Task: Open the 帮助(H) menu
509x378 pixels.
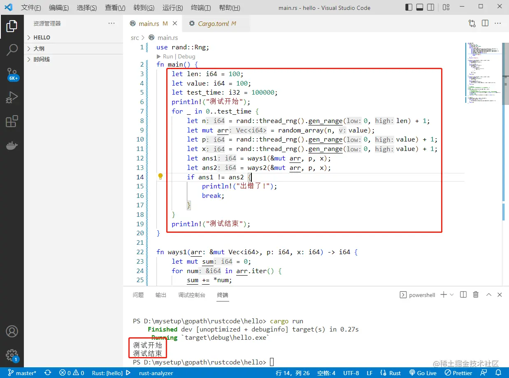Action: 229,8
